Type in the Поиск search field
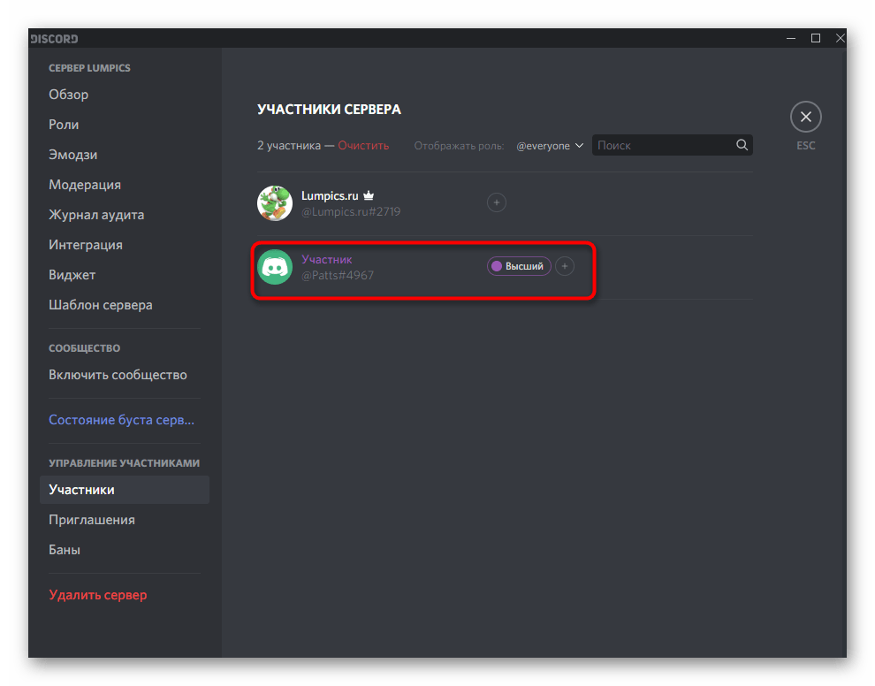This screenshot has height=686, width=875. click(x=663, y=145)
